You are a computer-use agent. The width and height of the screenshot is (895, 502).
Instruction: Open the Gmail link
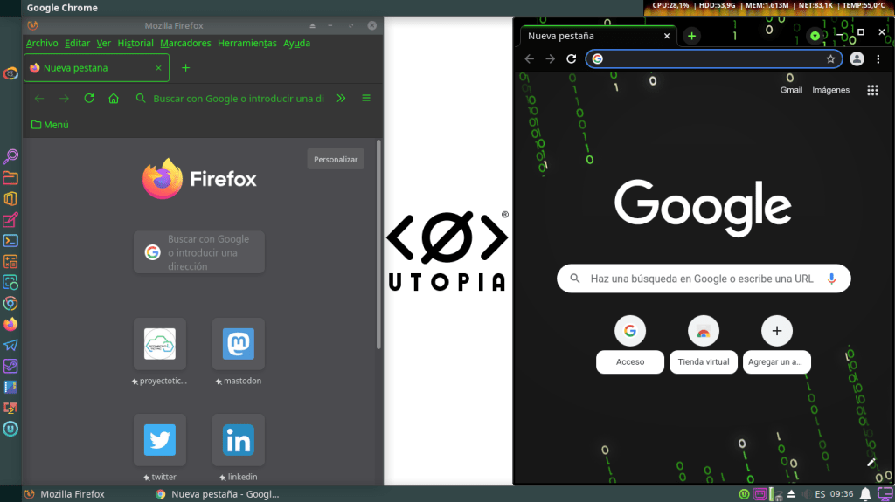(791, 90)
